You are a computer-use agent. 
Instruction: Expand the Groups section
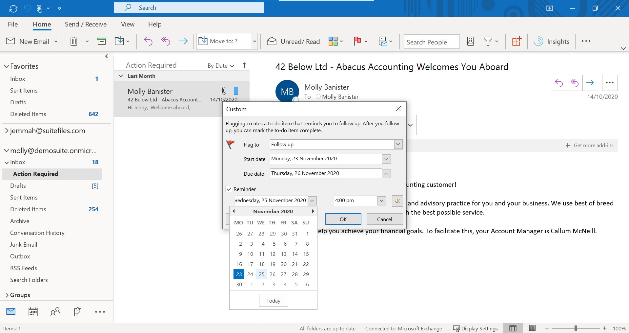coord(7,295)
